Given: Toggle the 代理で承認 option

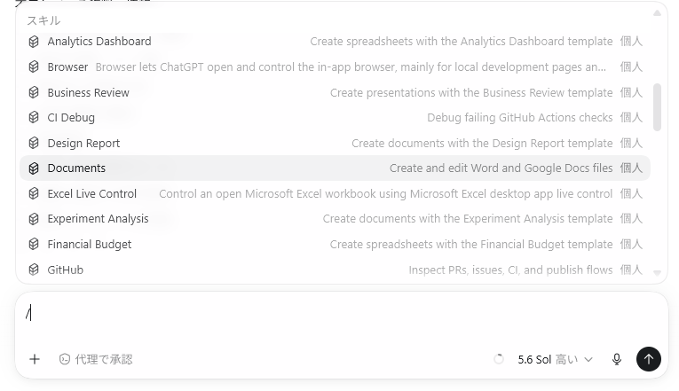Looking at the screenshot, I should pos(96,359).
